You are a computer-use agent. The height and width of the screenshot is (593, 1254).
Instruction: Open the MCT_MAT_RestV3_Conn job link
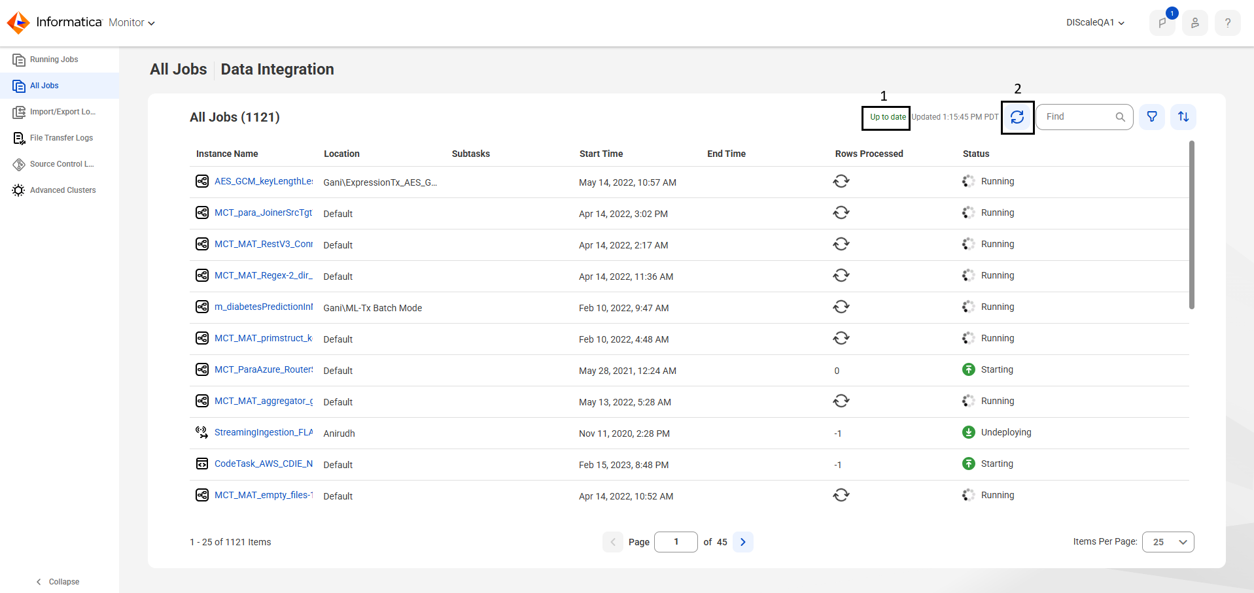(264, 244)
